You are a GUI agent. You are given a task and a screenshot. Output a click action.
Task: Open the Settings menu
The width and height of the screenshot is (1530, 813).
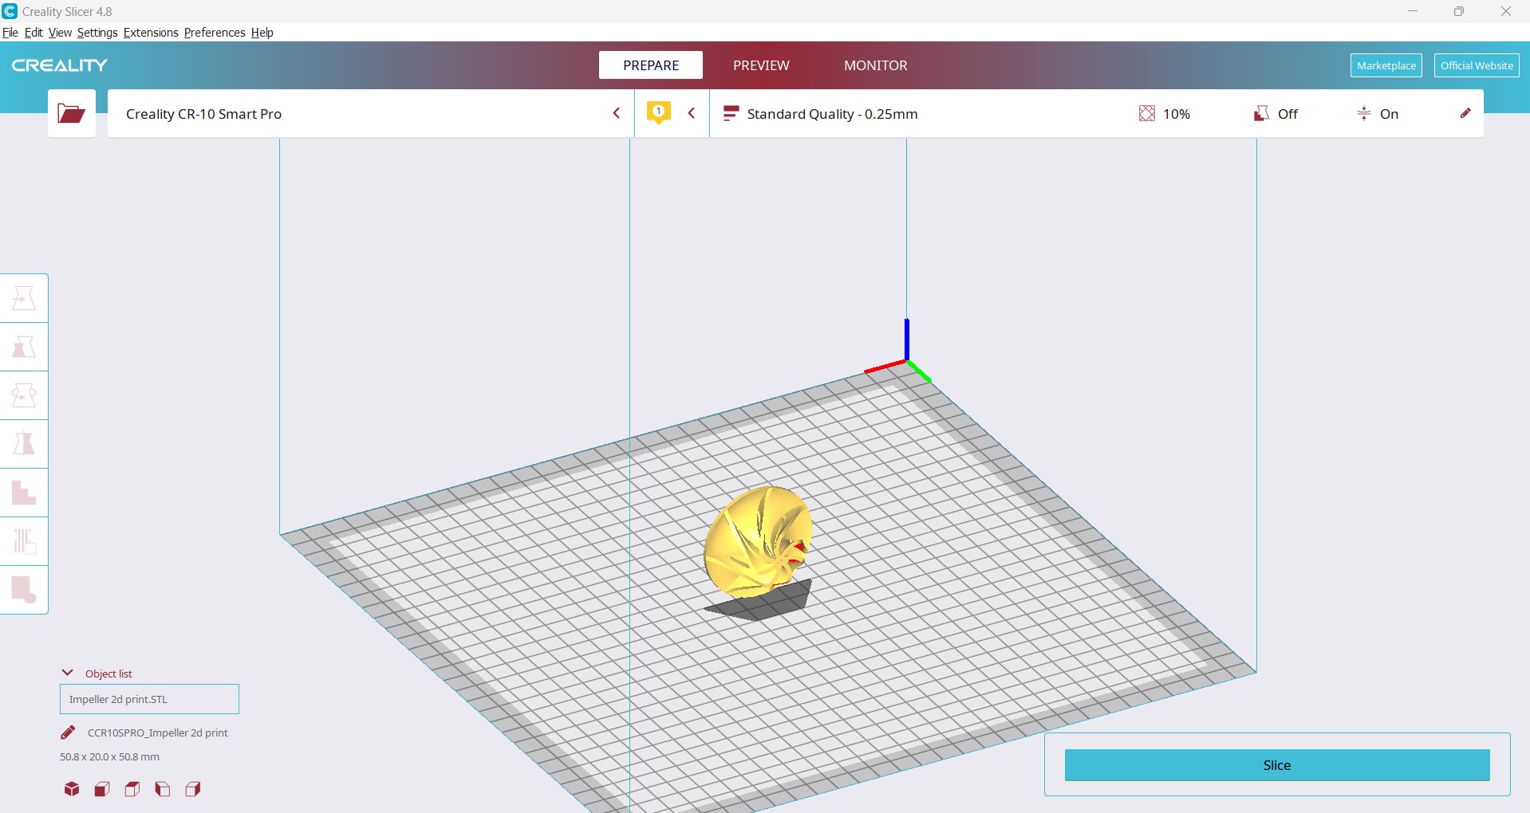point(97,33)
